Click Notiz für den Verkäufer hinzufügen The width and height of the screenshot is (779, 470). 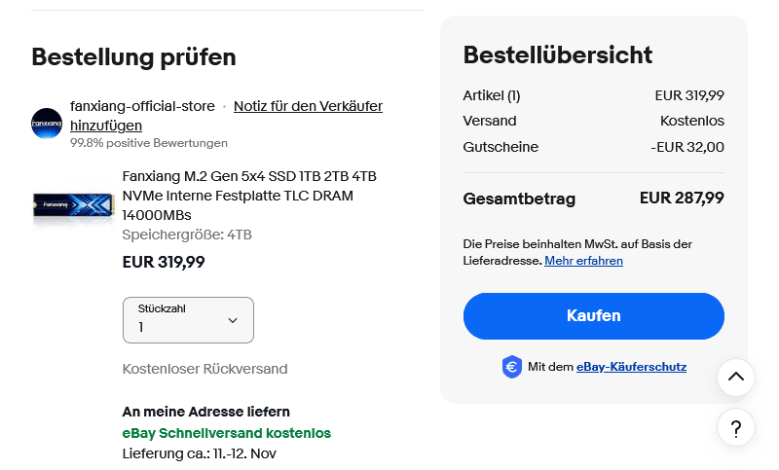(x=308, y=106)
